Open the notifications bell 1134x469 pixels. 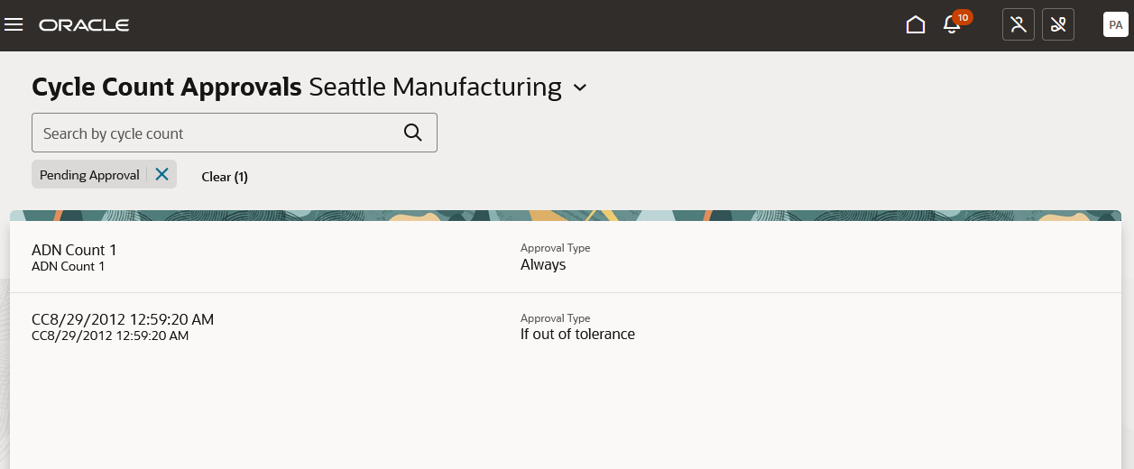(x=951, y=25)
